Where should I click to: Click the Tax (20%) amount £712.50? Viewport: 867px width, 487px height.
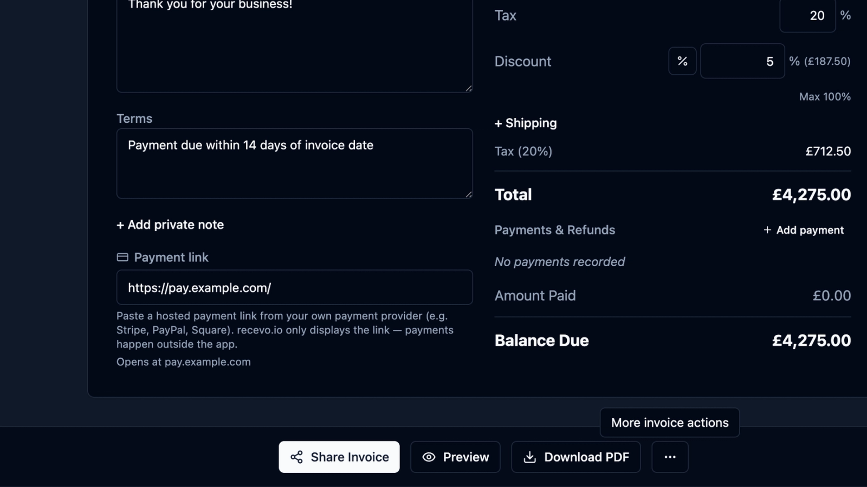(x=828, y=152)
